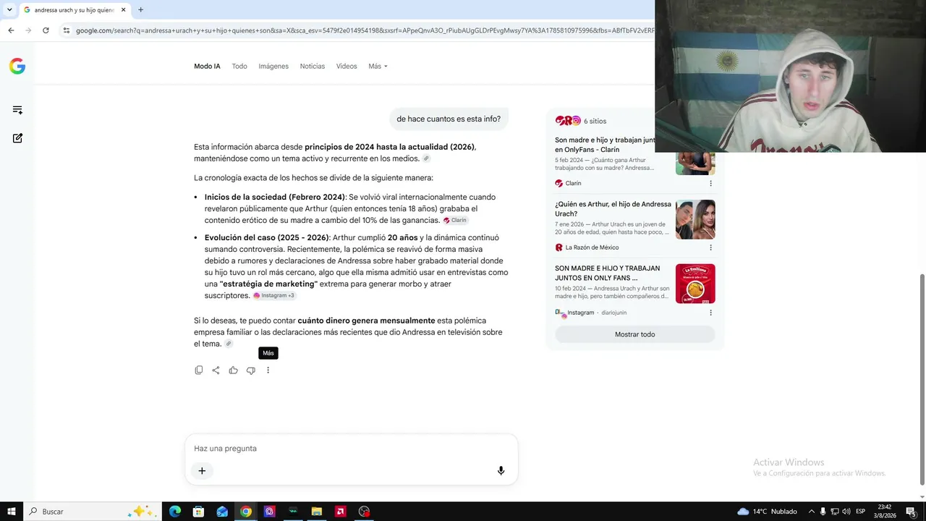Open options for the Clarín result

(710, 184)
